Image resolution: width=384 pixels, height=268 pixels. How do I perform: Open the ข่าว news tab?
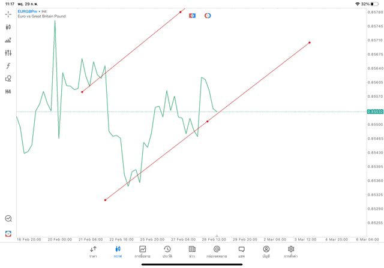(x=192, y=251)
